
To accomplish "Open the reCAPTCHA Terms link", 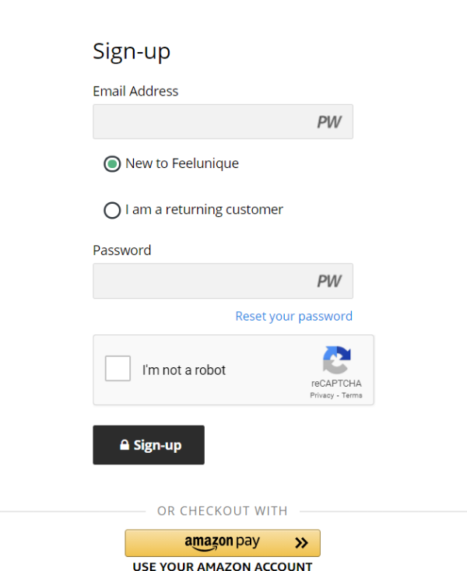I will (x=352, y=395).
